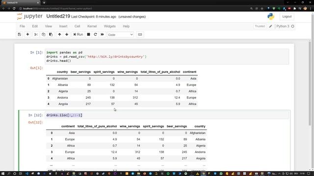Restart kernel and run all cells icon

pos(103,35)
